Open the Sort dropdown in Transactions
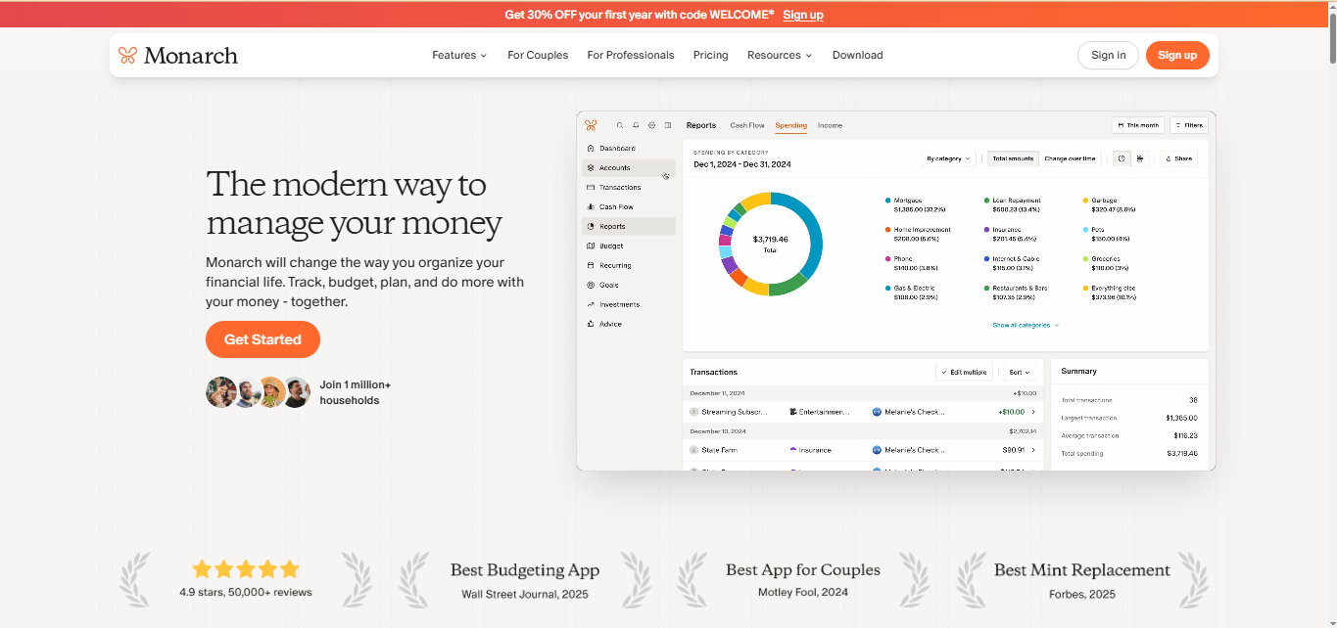The width and height of the screenshot is (1337, 628). click(1020, 373)
